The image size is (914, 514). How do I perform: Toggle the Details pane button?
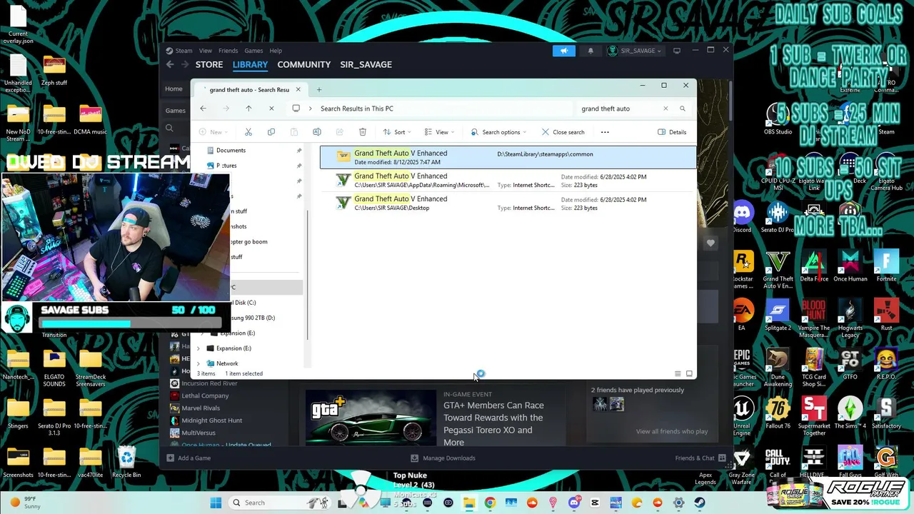672,132
